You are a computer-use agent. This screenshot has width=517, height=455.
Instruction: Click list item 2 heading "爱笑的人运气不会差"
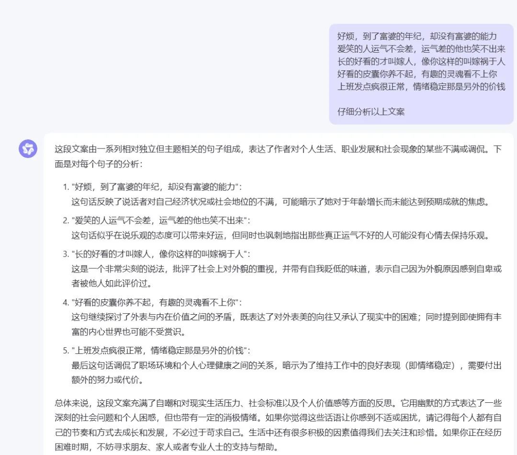(x=161, y=220)
